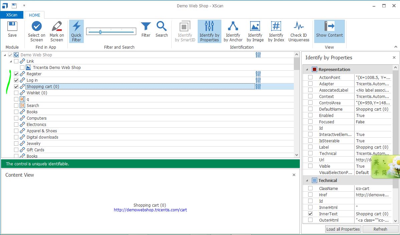Click the save icon in title bar
The height and width of the screenshot is (235, 400).
coord(14,6)
